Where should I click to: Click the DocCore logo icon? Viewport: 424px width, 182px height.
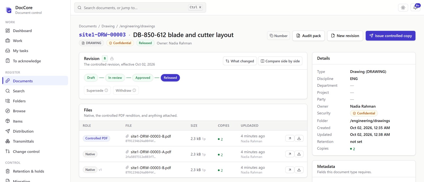(9, 10)
